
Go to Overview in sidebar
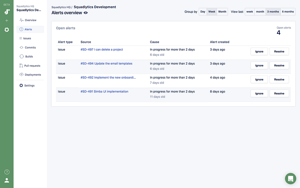coord(30,20)
